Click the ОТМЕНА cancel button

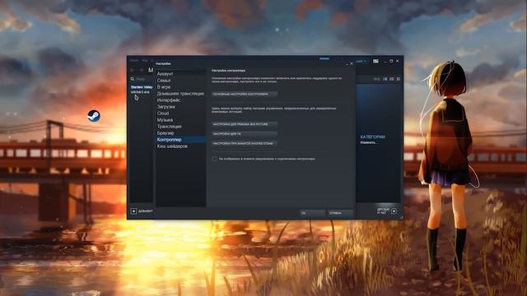pos(340,213)
